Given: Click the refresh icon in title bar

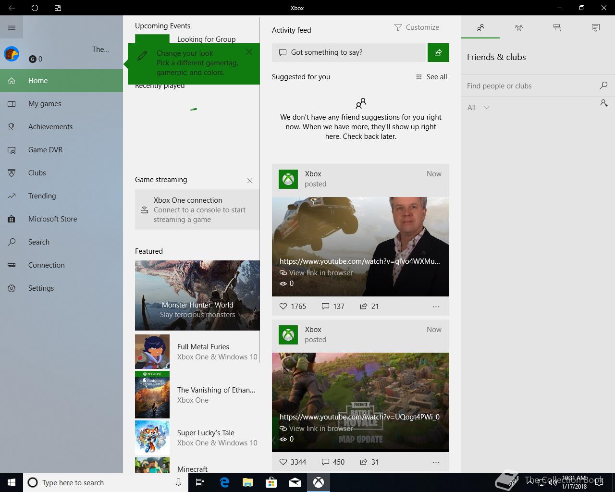Looking at the screenshot, I should 35,8.
